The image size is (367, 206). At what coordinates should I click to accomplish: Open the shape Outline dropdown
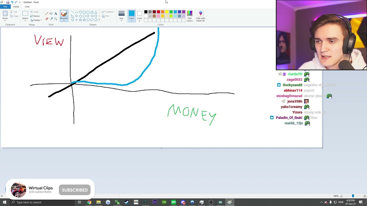[108, 12]
